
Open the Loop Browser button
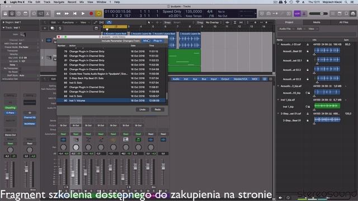346,13
